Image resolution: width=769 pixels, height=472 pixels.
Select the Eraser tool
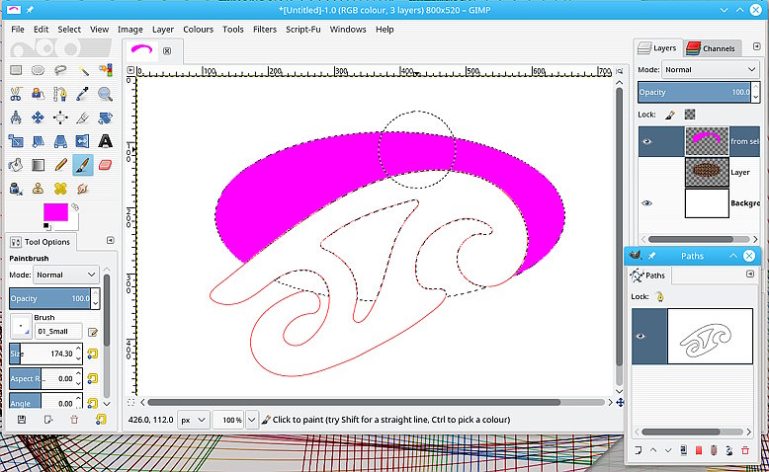(106, 165)
